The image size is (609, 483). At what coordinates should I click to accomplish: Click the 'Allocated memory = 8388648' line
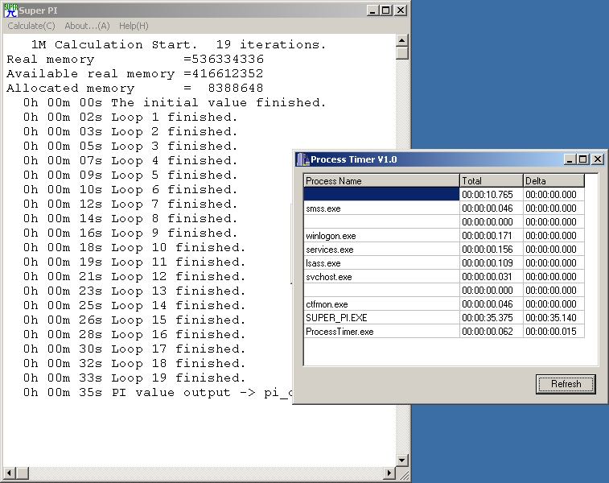click(x=135, y=89)
